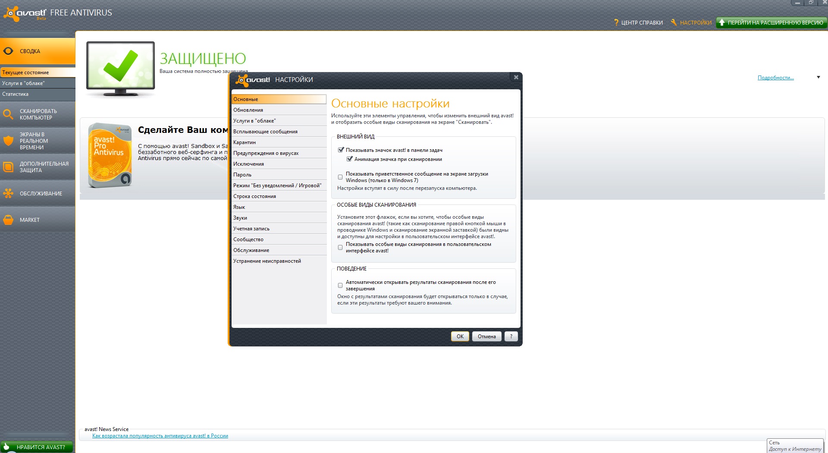Click the question mark icon near Центр справки
This screenshot has height=453, width=828.
616,22
